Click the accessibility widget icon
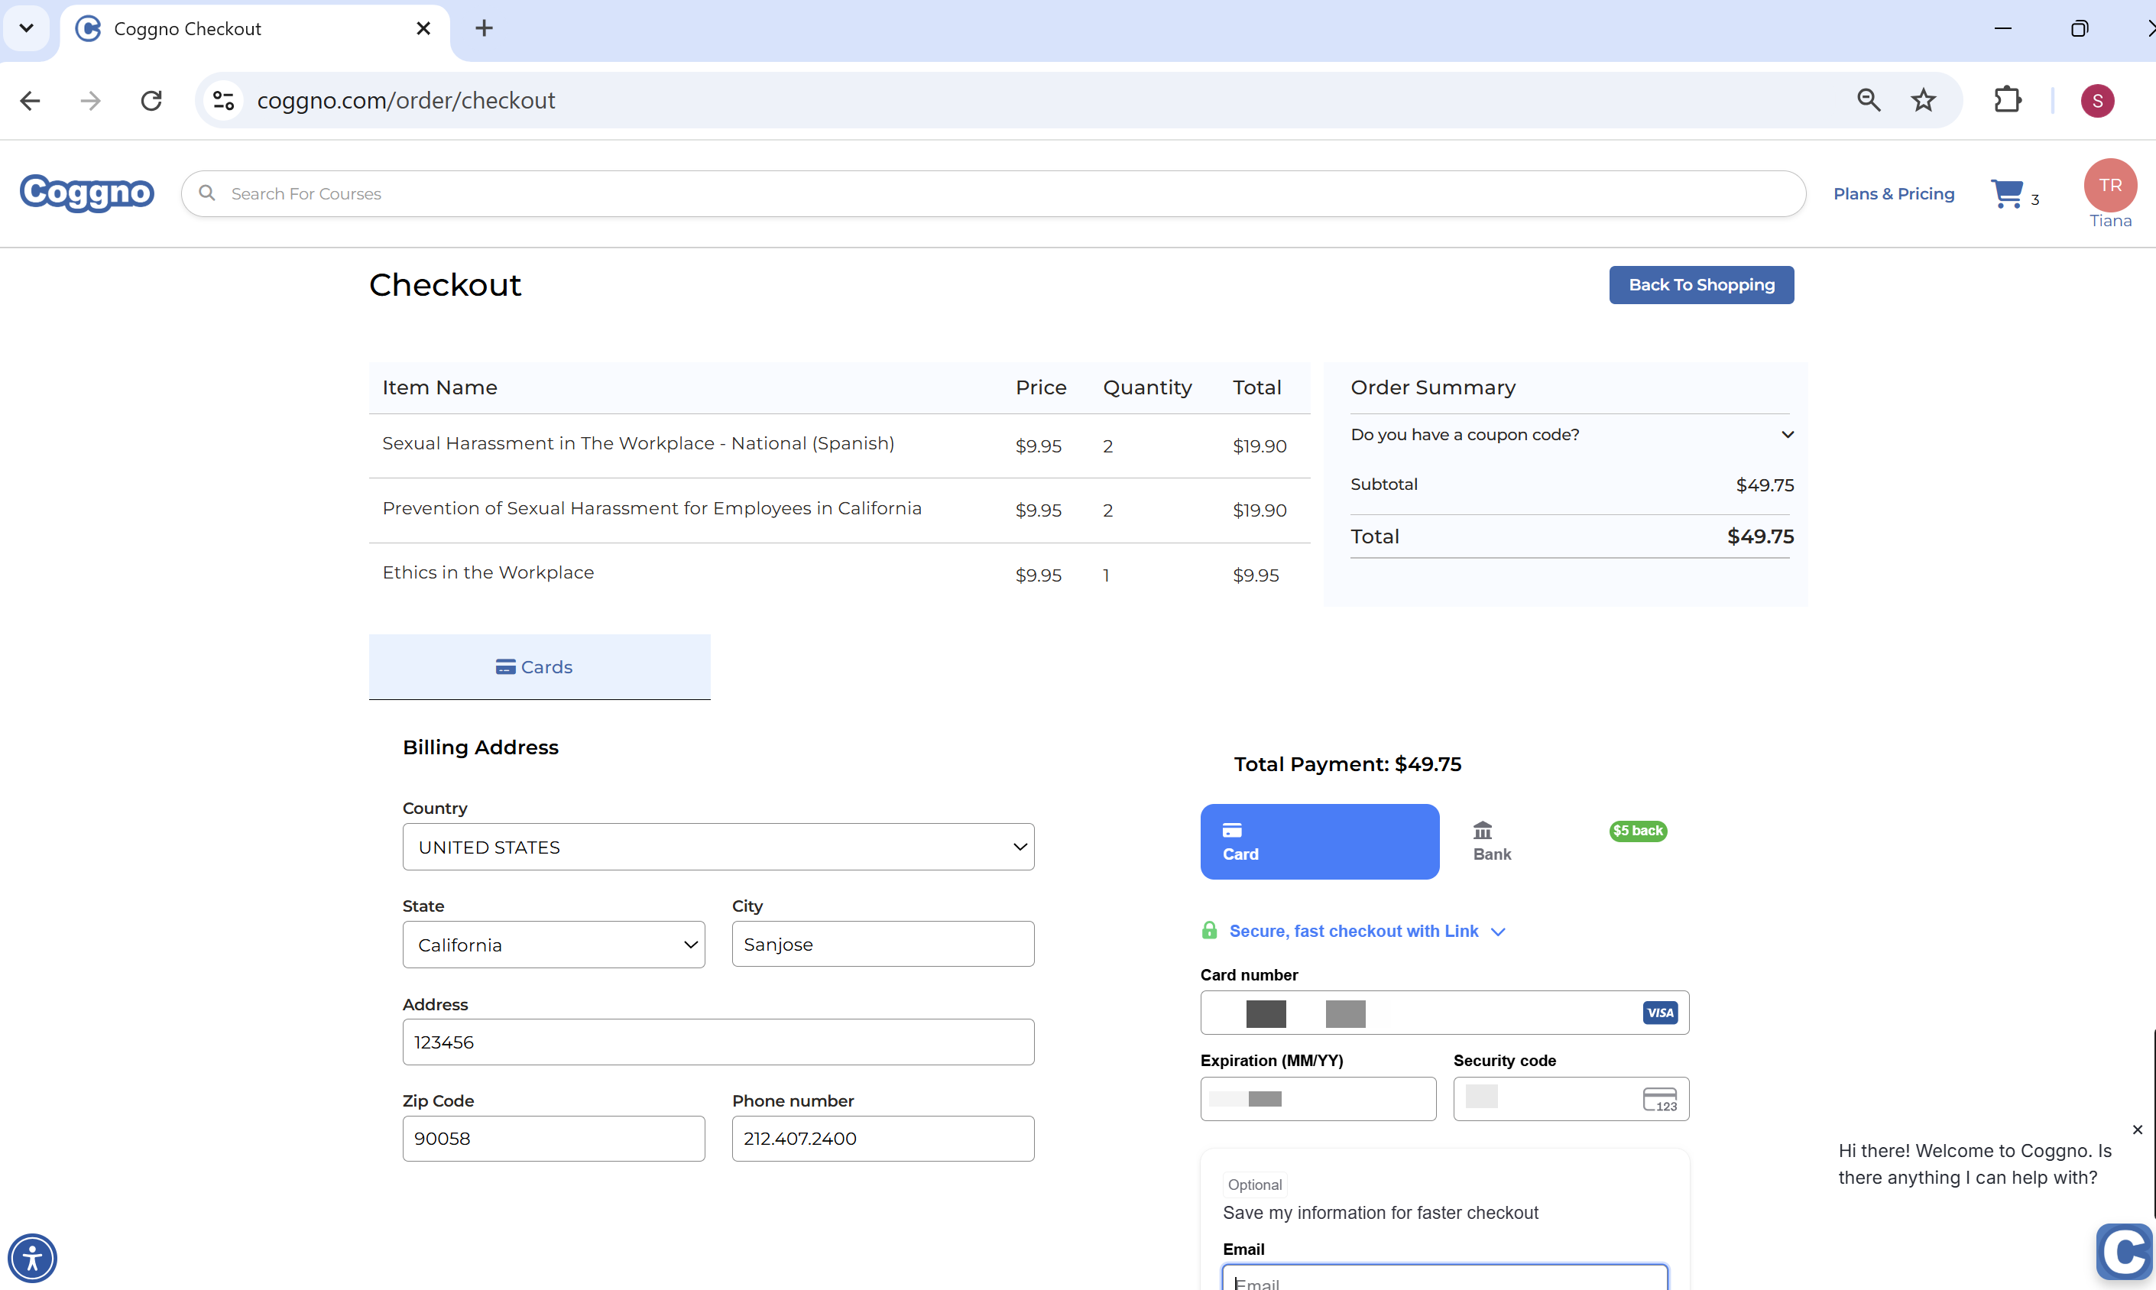This screenshot has height=1290, width=2156. click(x=32, y=1258)
